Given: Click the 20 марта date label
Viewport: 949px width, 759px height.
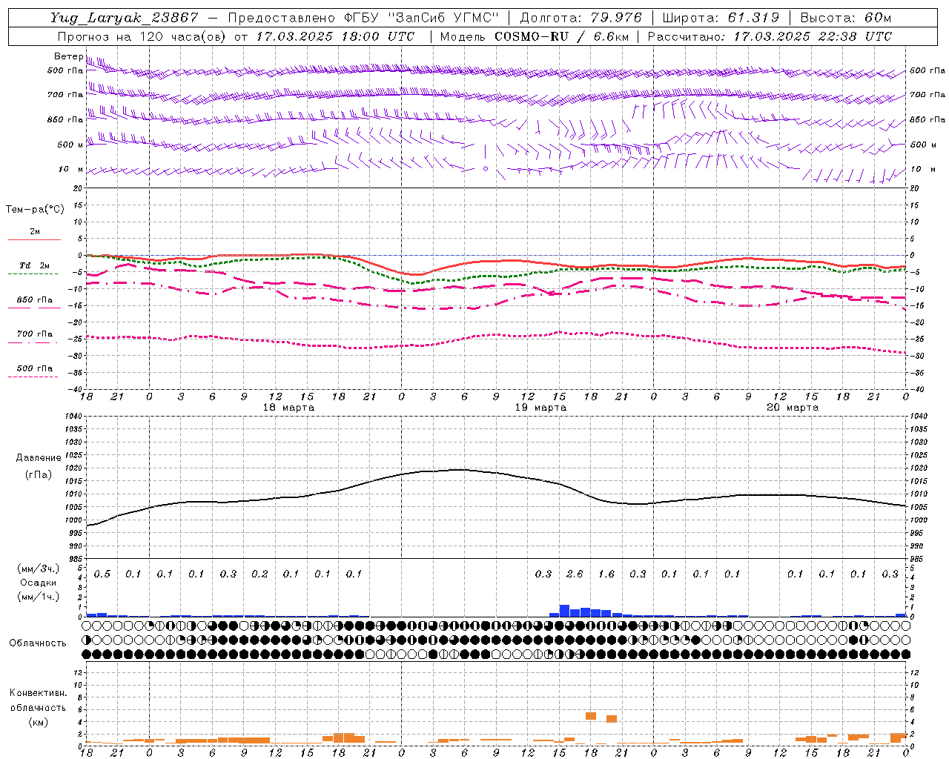Looking at the screenshot, I should tap(793, 408).
